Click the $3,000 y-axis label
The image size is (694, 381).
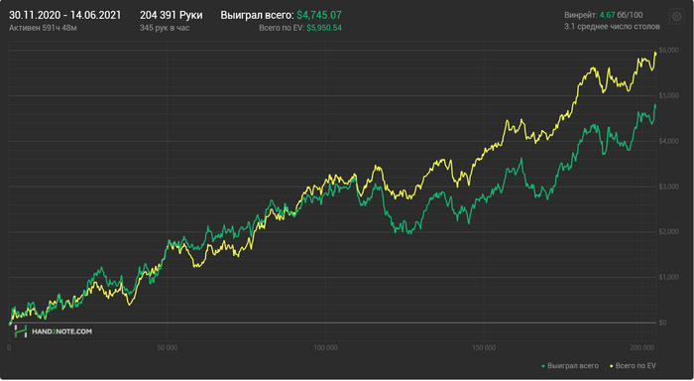tap(669, 187)
